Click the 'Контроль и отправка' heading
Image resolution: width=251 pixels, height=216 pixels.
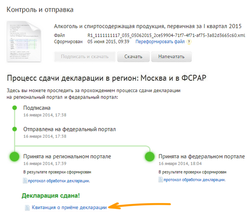[40, 10]
